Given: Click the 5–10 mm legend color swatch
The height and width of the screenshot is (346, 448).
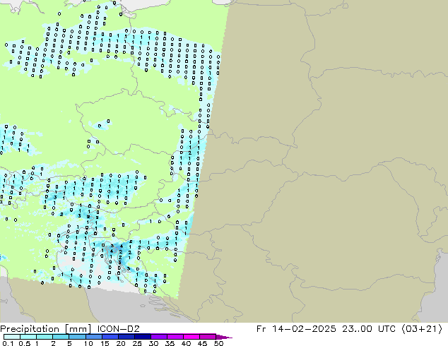Looking at the screenshot, I should pos(77,337).
